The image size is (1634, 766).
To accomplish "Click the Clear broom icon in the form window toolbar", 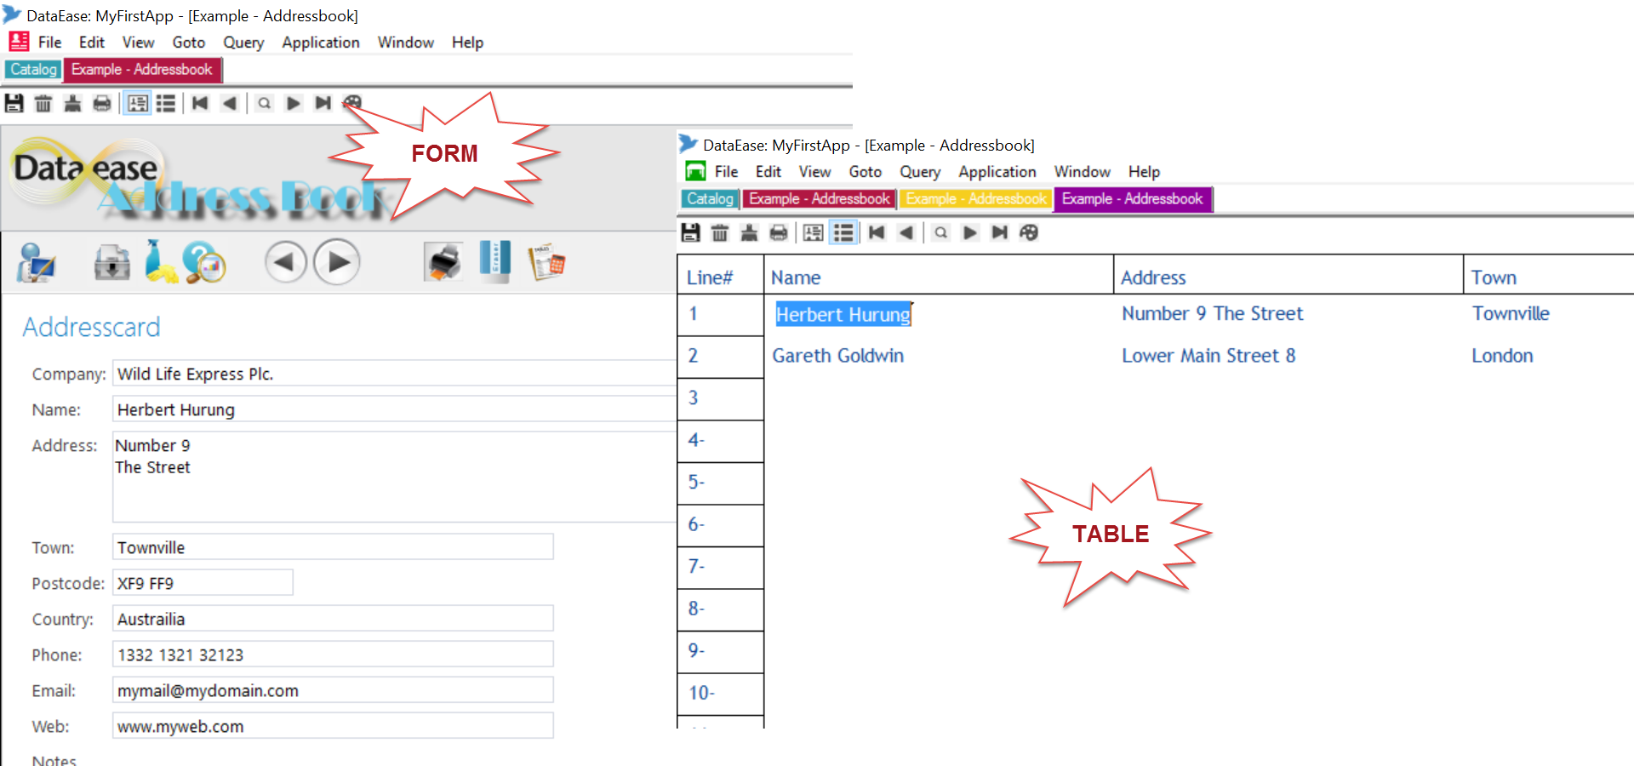I will point(72,104).
